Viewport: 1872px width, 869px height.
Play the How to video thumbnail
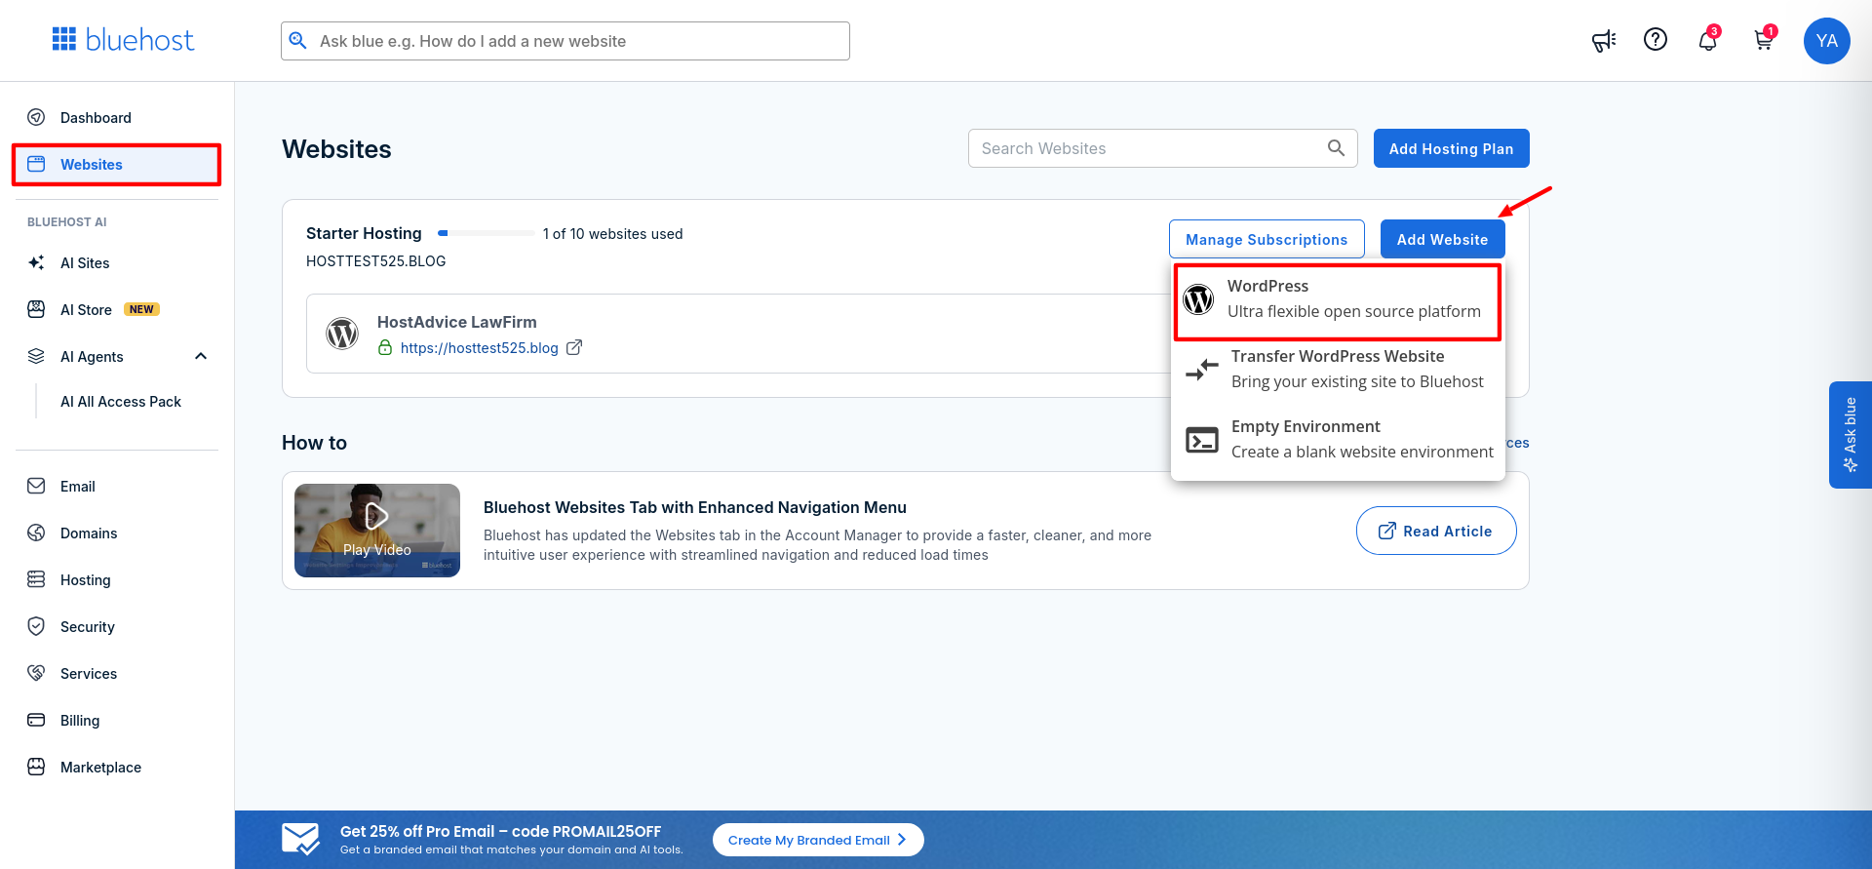coord(377,530)
